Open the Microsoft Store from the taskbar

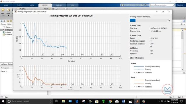[97, 101]
